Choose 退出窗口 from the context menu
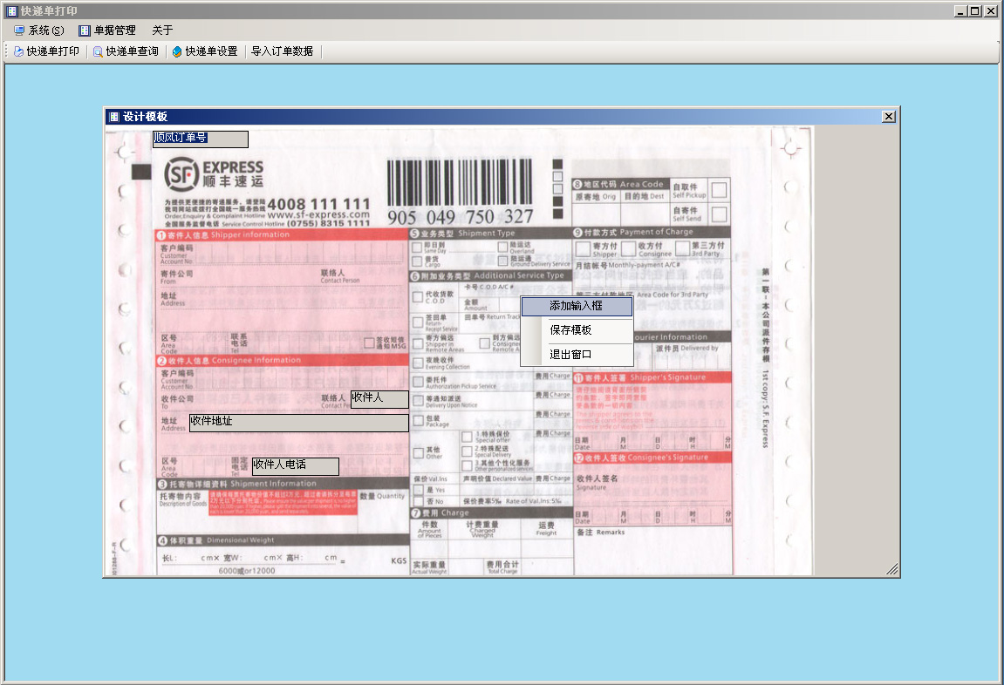 click(x=577, y=355)
